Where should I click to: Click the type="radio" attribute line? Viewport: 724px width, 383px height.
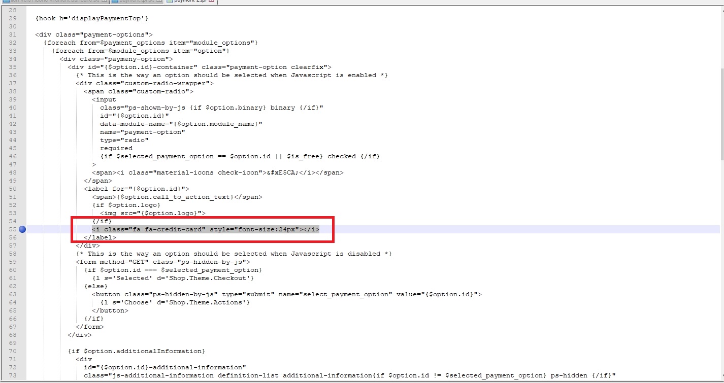coord(124,140)
